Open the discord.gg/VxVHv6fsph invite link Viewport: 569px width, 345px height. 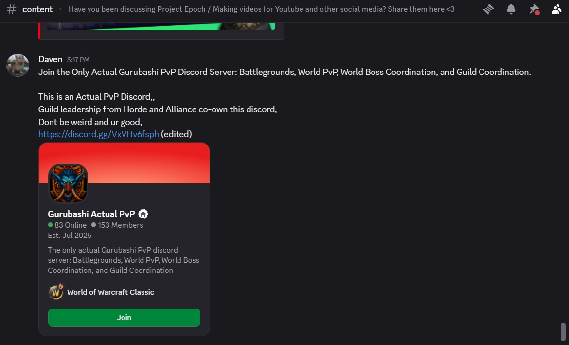[99, 134]
